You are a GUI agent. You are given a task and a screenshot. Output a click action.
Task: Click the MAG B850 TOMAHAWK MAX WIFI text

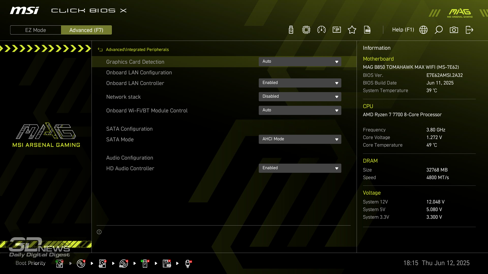[x=411, y=67]
